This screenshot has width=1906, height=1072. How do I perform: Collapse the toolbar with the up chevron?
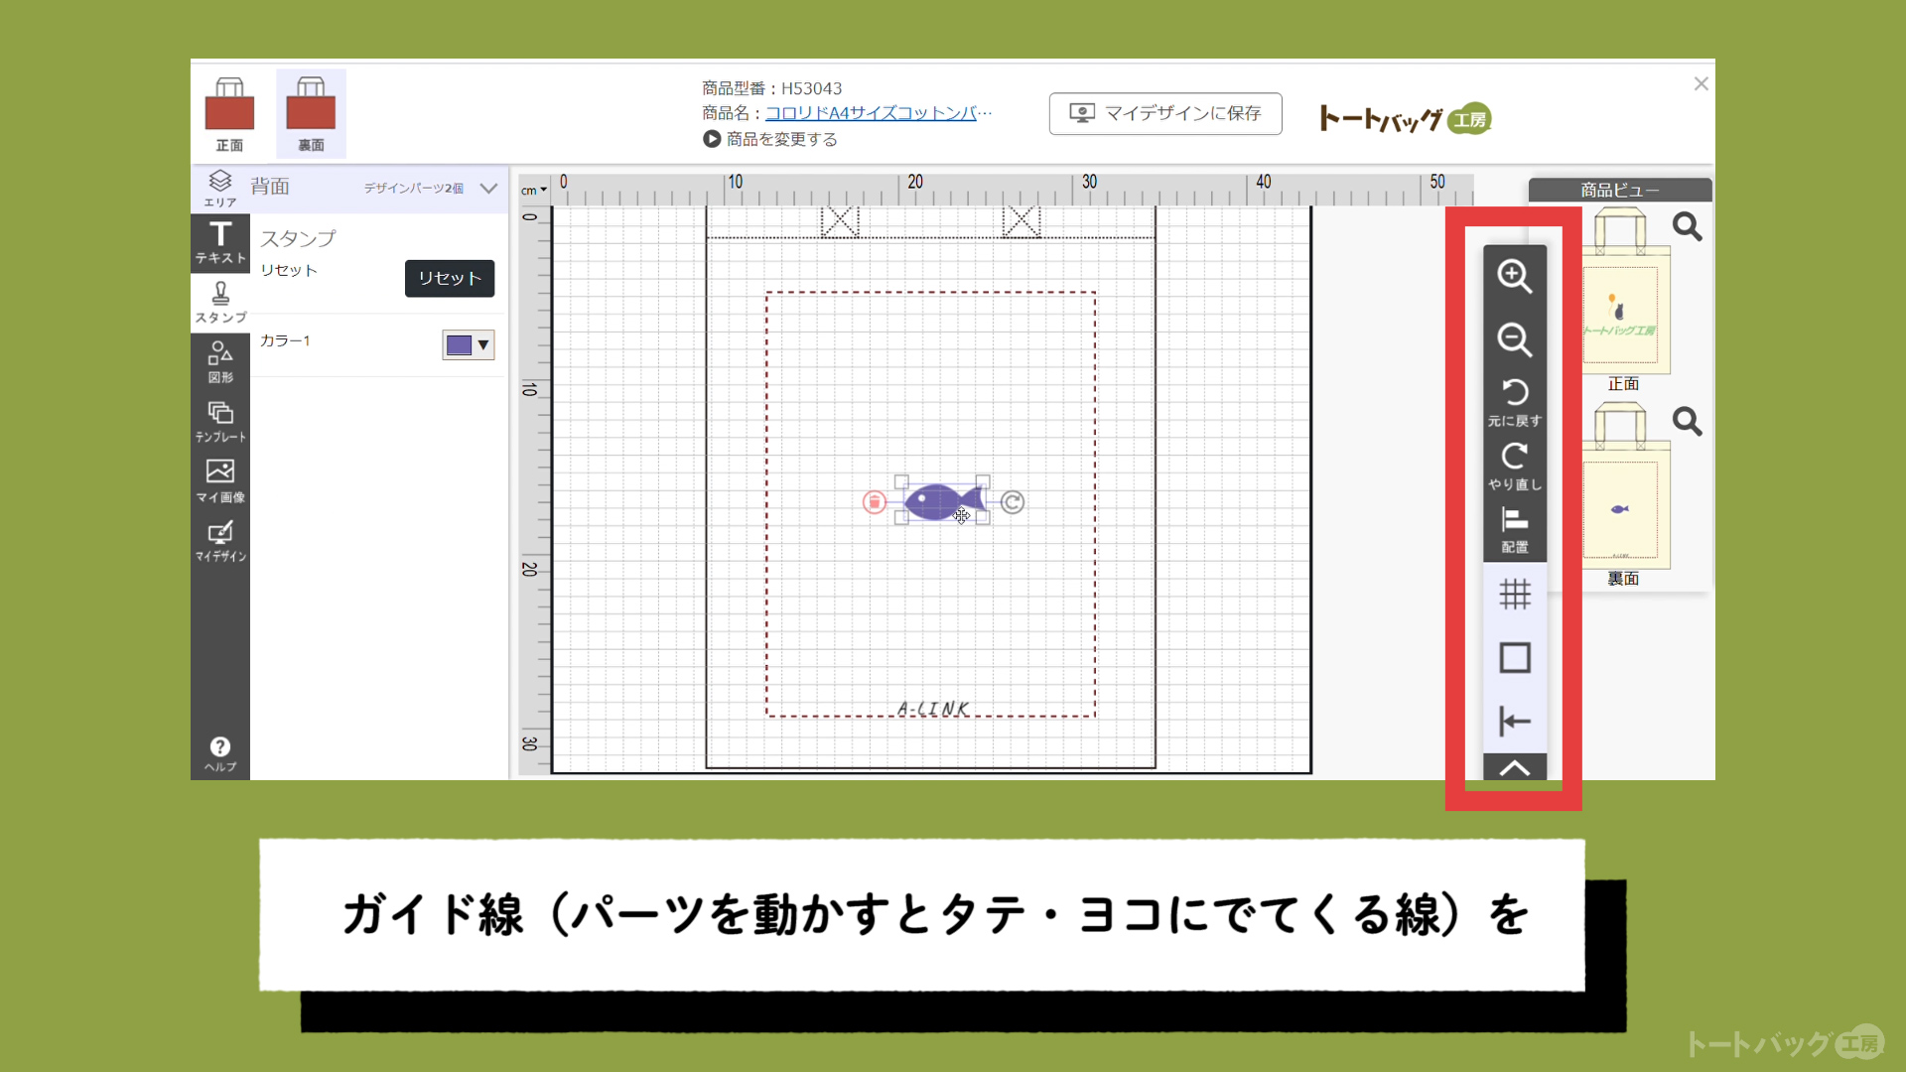click(1515, 767)
